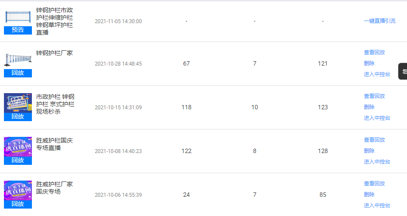
Task: Delete the 锌钢护栏厂家 replay entry
Action: pyautogui.click(x=369, y=63)
